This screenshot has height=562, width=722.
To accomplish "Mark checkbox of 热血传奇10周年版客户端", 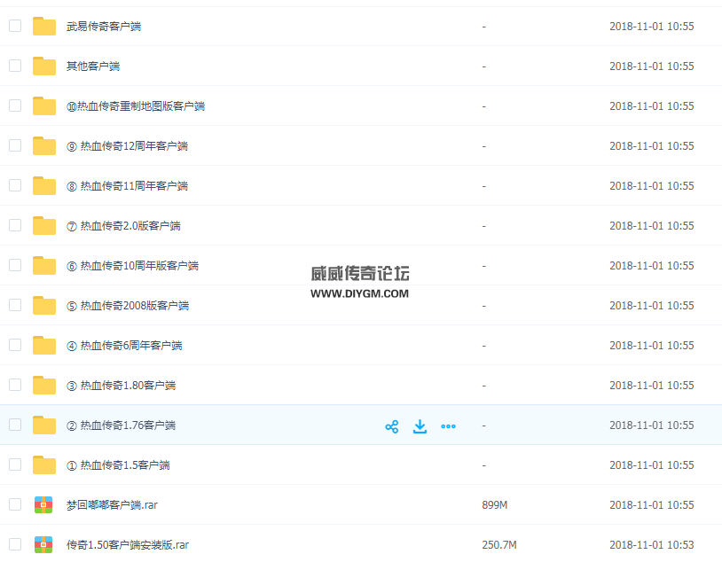I will coord(15,265).
